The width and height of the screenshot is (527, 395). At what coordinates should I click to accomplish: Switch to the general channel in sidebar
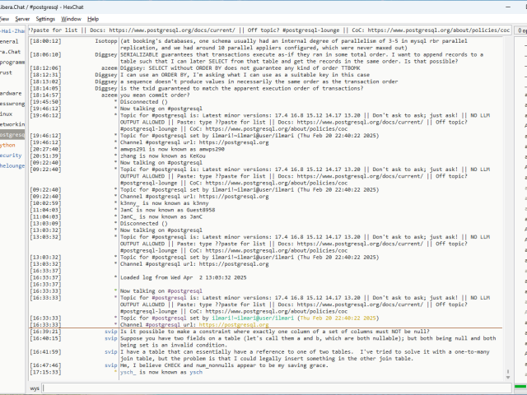10,40
